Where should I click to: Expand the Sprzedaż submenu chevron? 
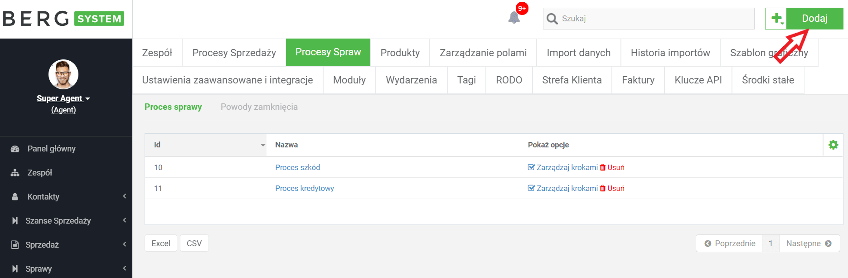124,244
